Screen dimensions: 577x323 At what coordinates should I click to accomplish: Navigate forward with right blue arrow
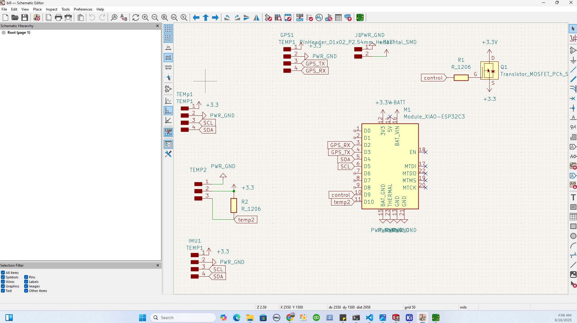click(x=215, y=17)
